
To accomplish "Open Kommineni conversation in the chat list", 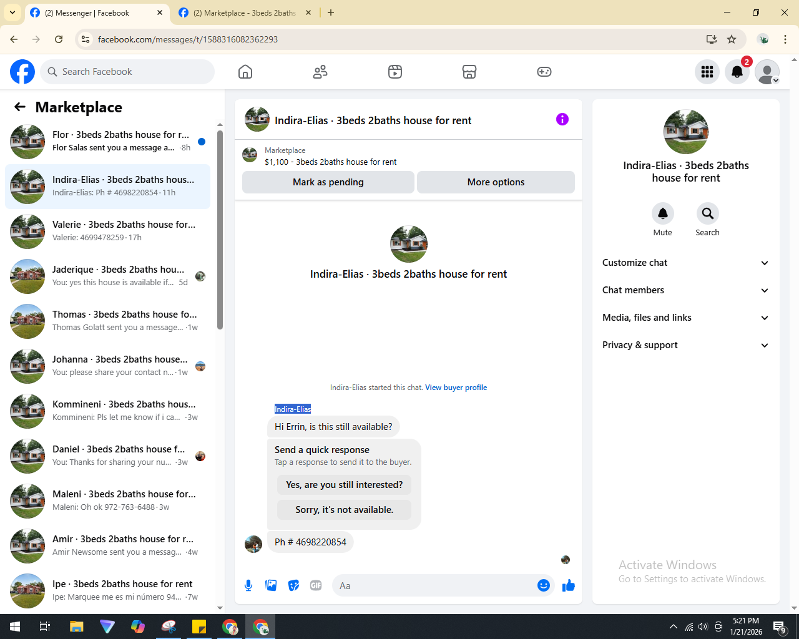I will (107, 411).
